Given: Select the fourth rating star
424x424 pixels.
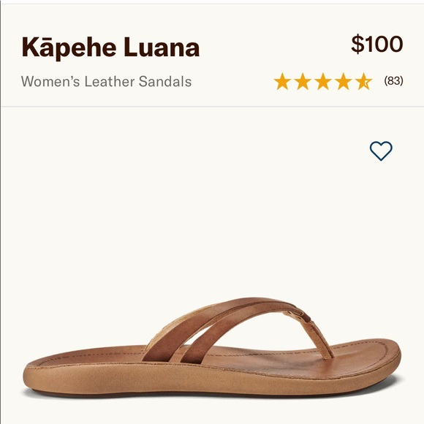Looking at the screenshot, I should pyautogui.click(x=344, y=81).
